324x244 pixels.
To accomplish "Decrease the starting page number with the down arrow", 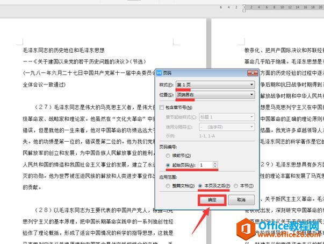I will click(215, 167).
